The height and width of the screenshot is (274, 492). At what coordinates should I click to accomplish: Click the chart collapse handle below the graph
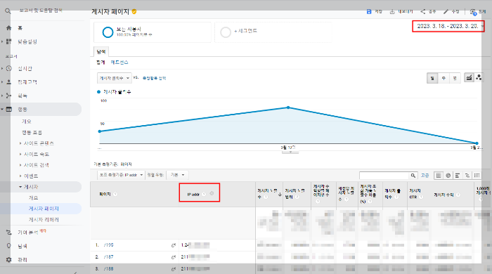tap(290, 152)
